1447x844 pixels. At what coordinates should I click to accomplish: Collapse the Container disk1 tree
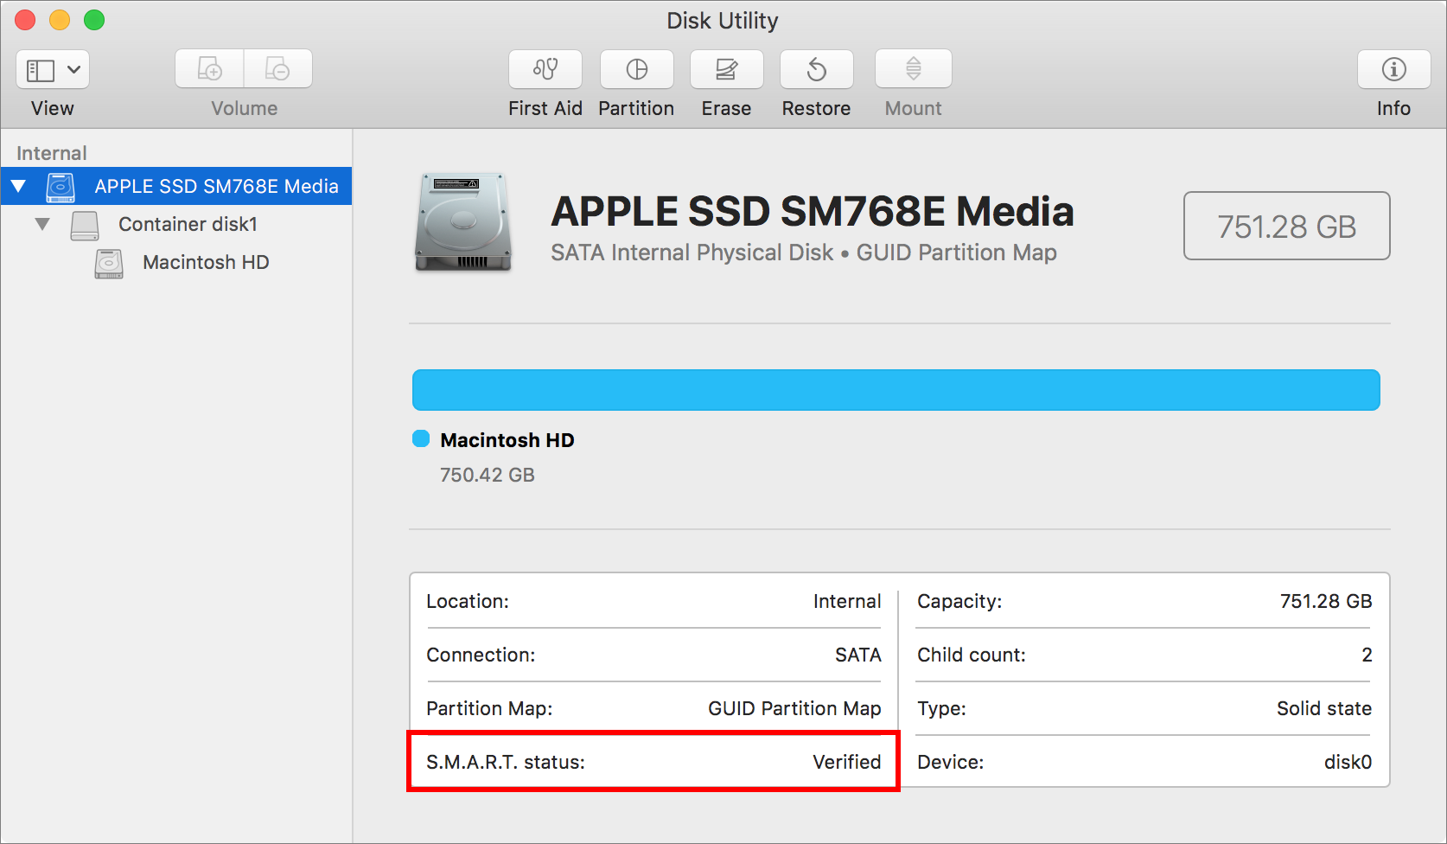[42, 224]
